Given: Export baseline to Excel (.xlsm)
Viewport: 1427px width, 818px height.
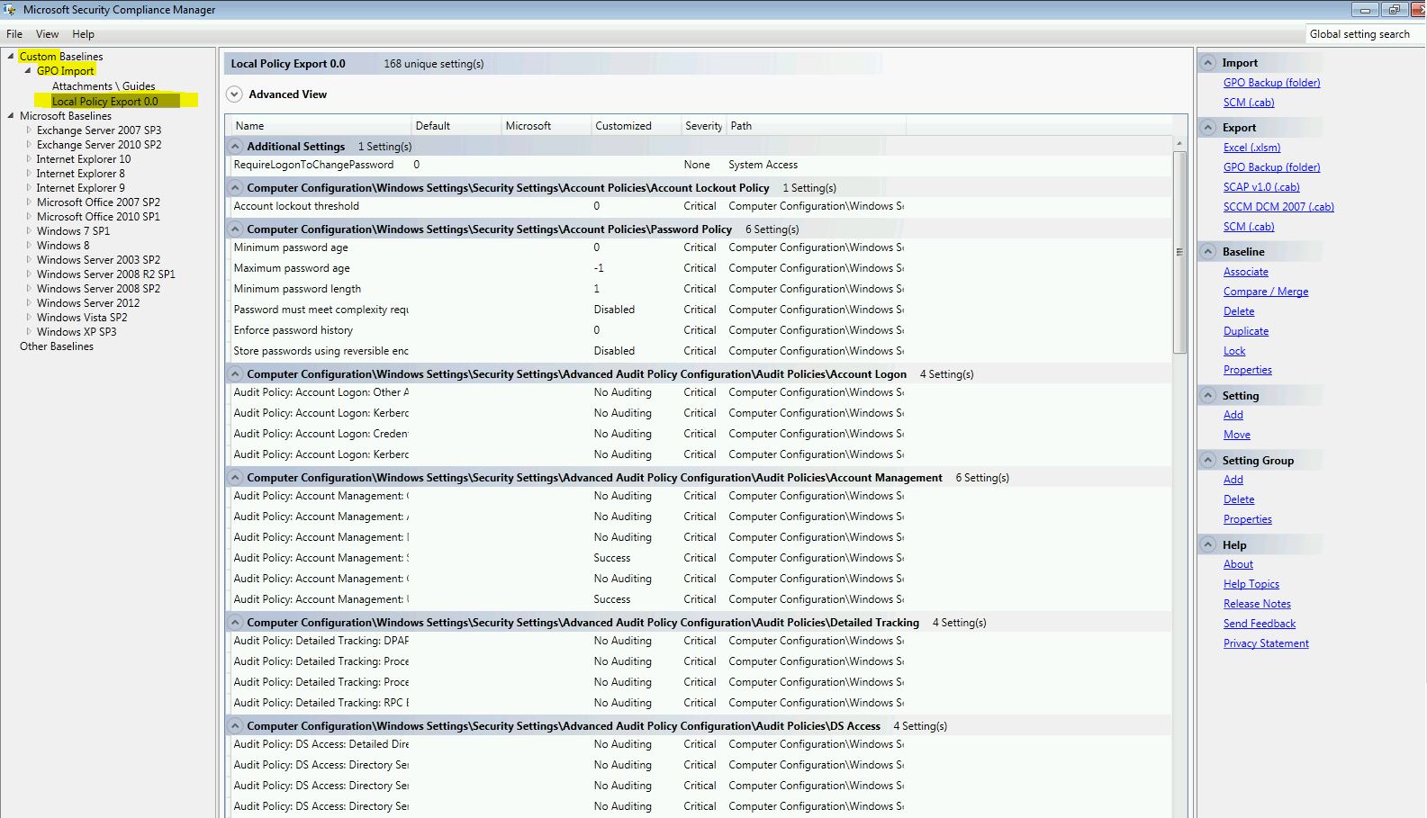Looking at the screenshot, I should click(1251, 148).
